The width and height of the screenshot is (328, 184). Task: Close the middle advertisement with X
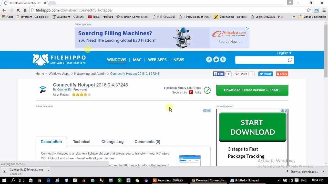(209, 111)
